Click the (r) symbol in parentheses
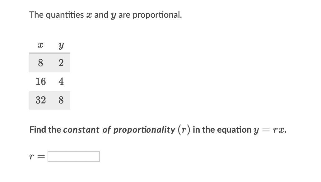 pos(184,130)
